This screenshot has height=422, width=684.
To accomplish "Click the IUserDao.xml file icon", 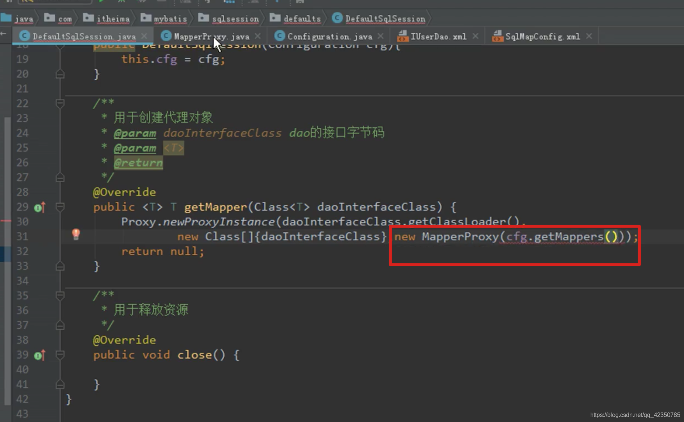I will pyautogui.click(x=403, y=36).
